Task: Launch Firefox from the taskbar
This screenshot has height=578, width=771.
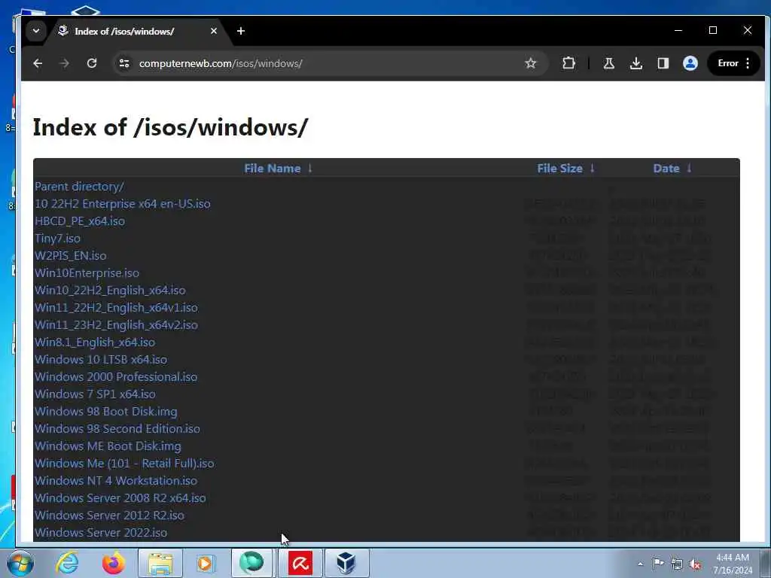Action: point(114,563)
